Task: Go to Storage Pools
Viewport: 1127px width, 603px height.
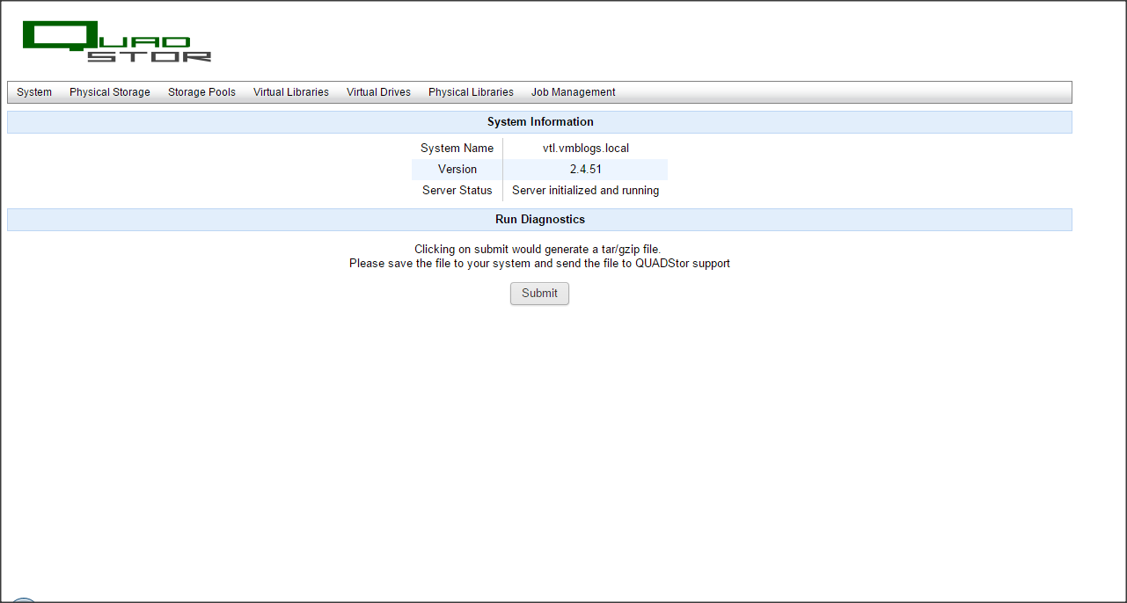Action: coord(201,92)
